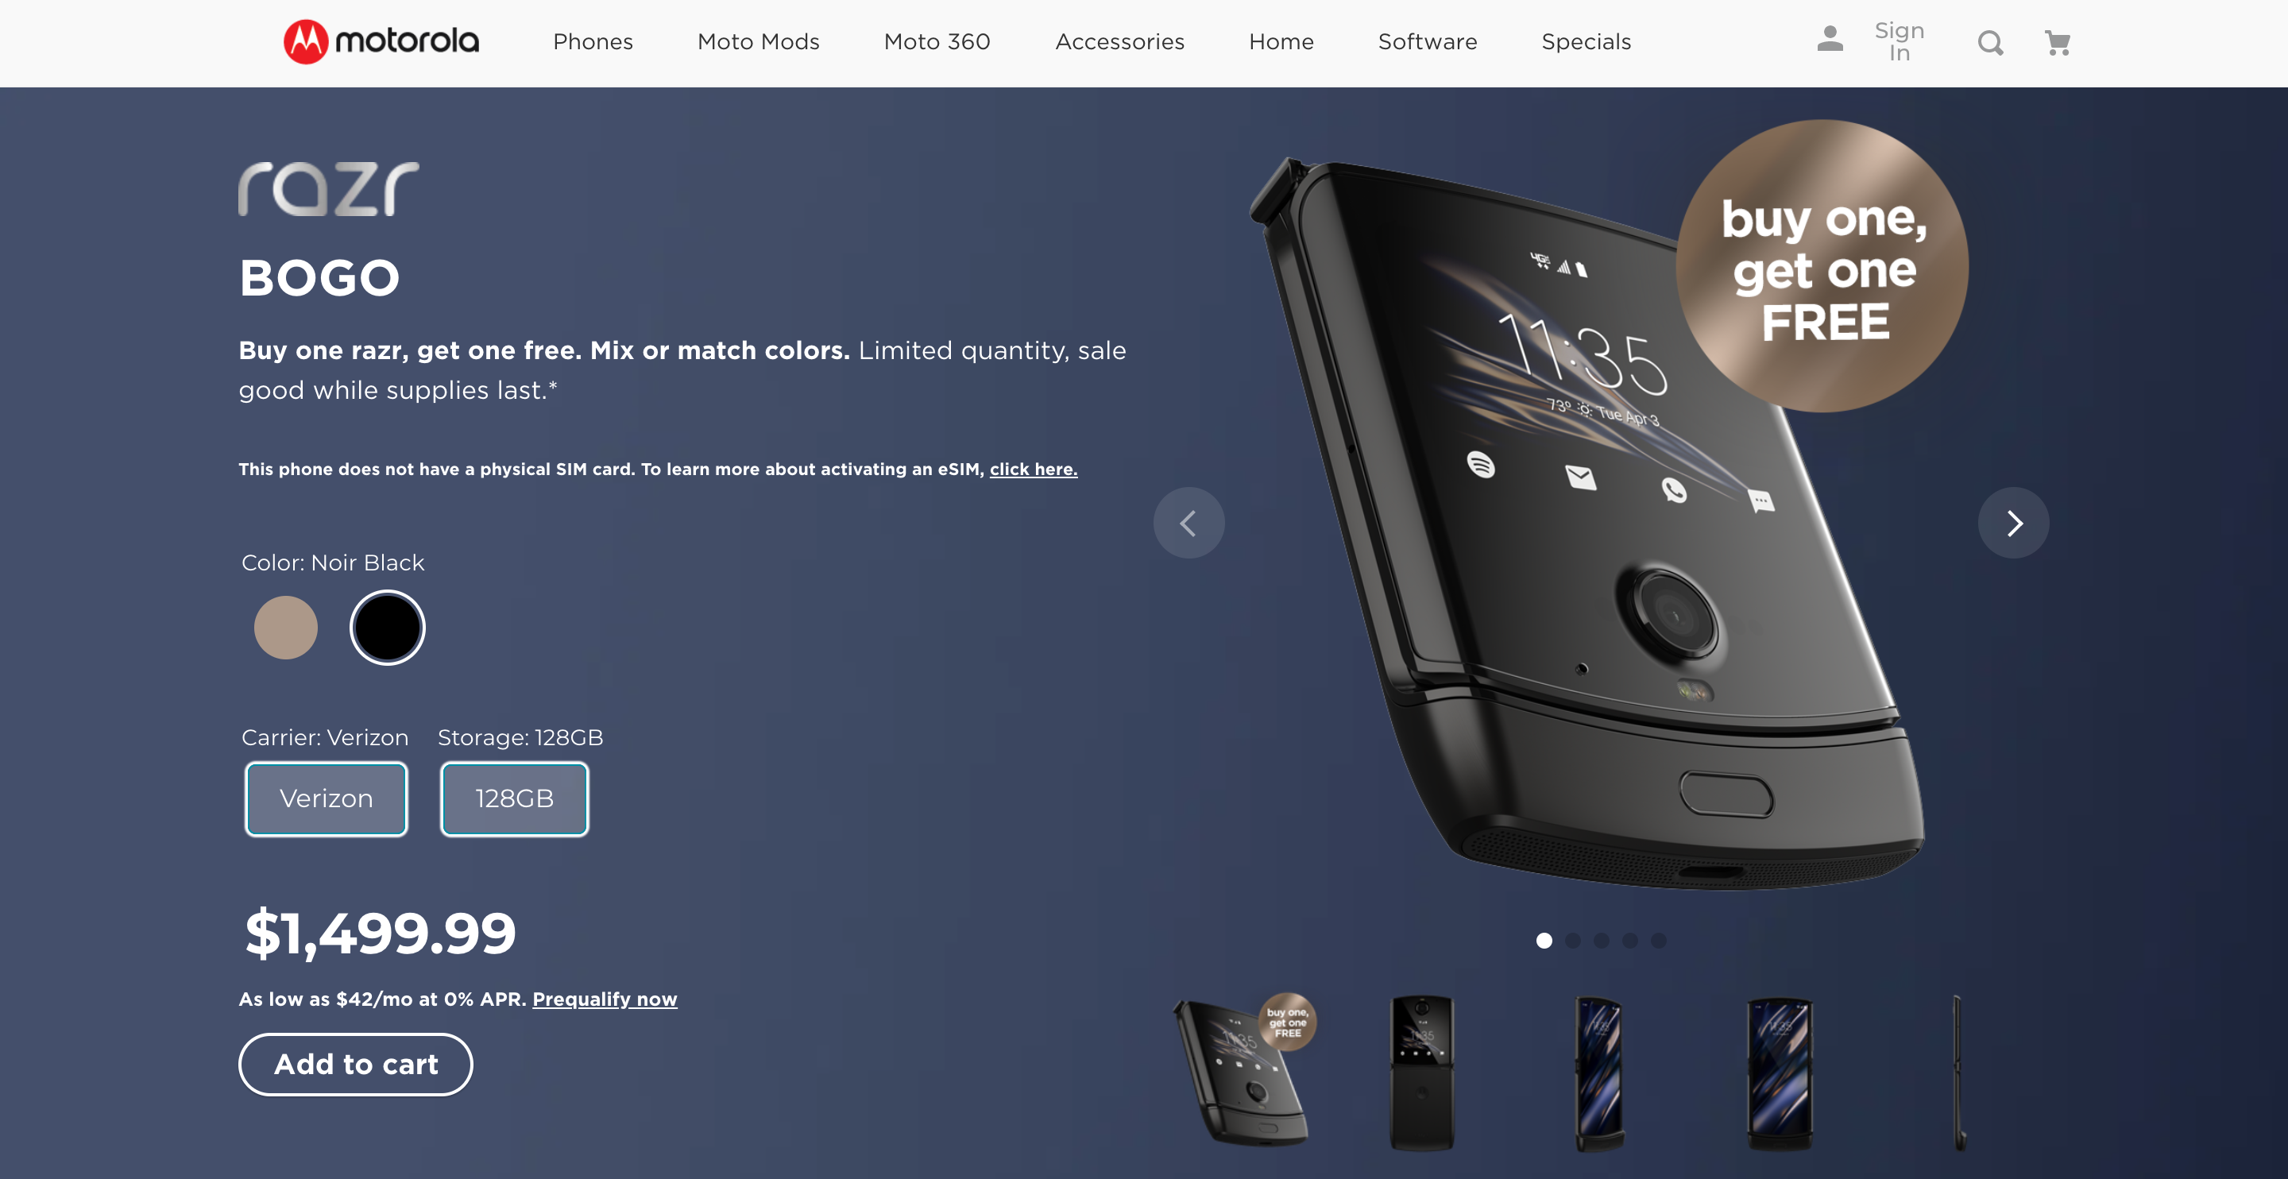Click Add to cart button
Image resolution: width=2288 pixels, height=1179 pixels.
pyautogui.click(x=356, y=1063)
